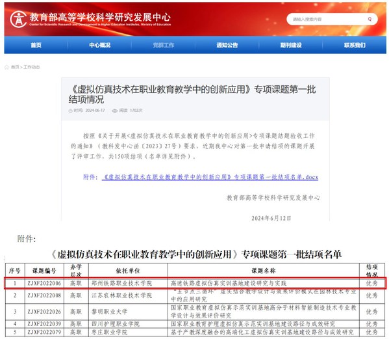Click the date 2024-06-17
The image size is (389, 339).
tap(95, 111)
